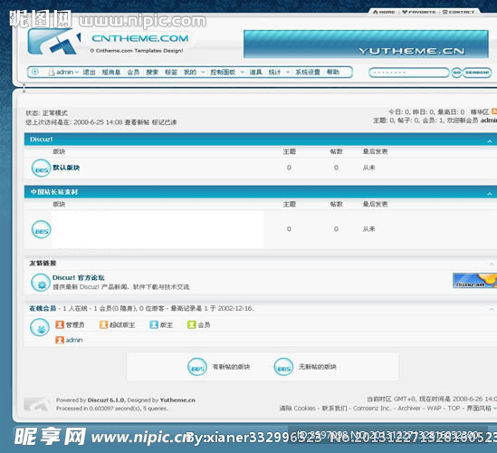Image resolution: width=497 pixels, height=453 pixels.
Task: Open the Archiver footer link
Action: click(x=409, y=409)
